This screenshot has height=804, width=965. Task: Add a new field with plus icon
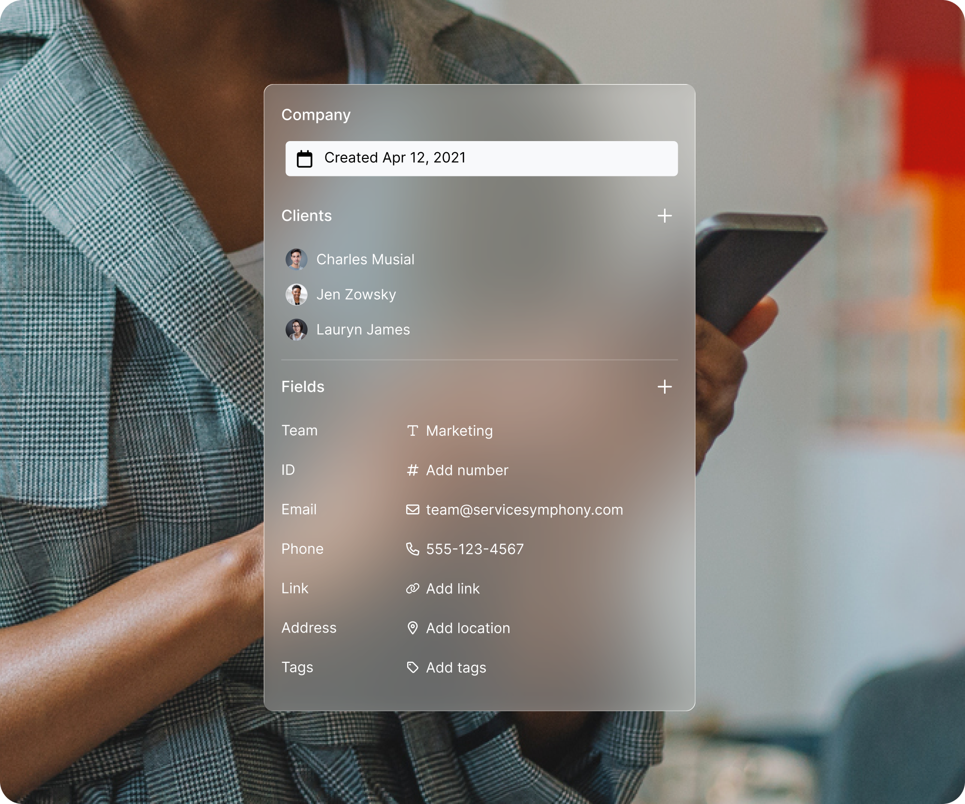tap(665, 387)
